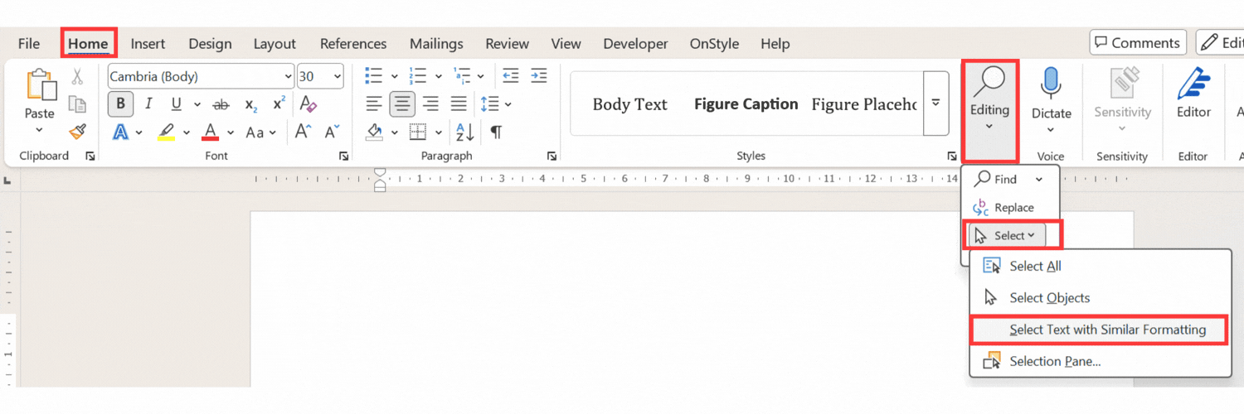
Task: Click the Bullets list icon
Action: (x=374, y=76)
